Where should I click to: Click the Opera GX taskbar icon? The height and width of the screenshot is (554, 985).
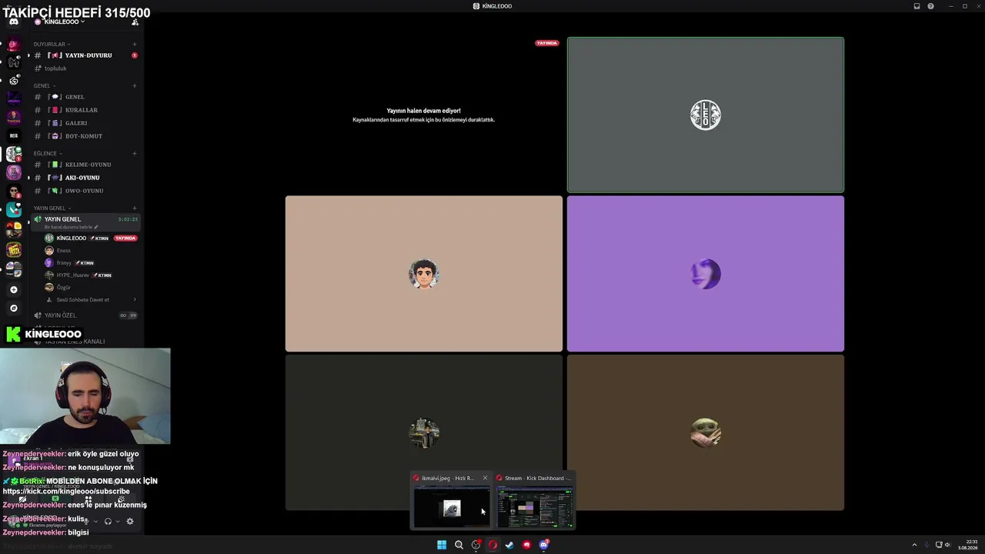coord(492,545)
